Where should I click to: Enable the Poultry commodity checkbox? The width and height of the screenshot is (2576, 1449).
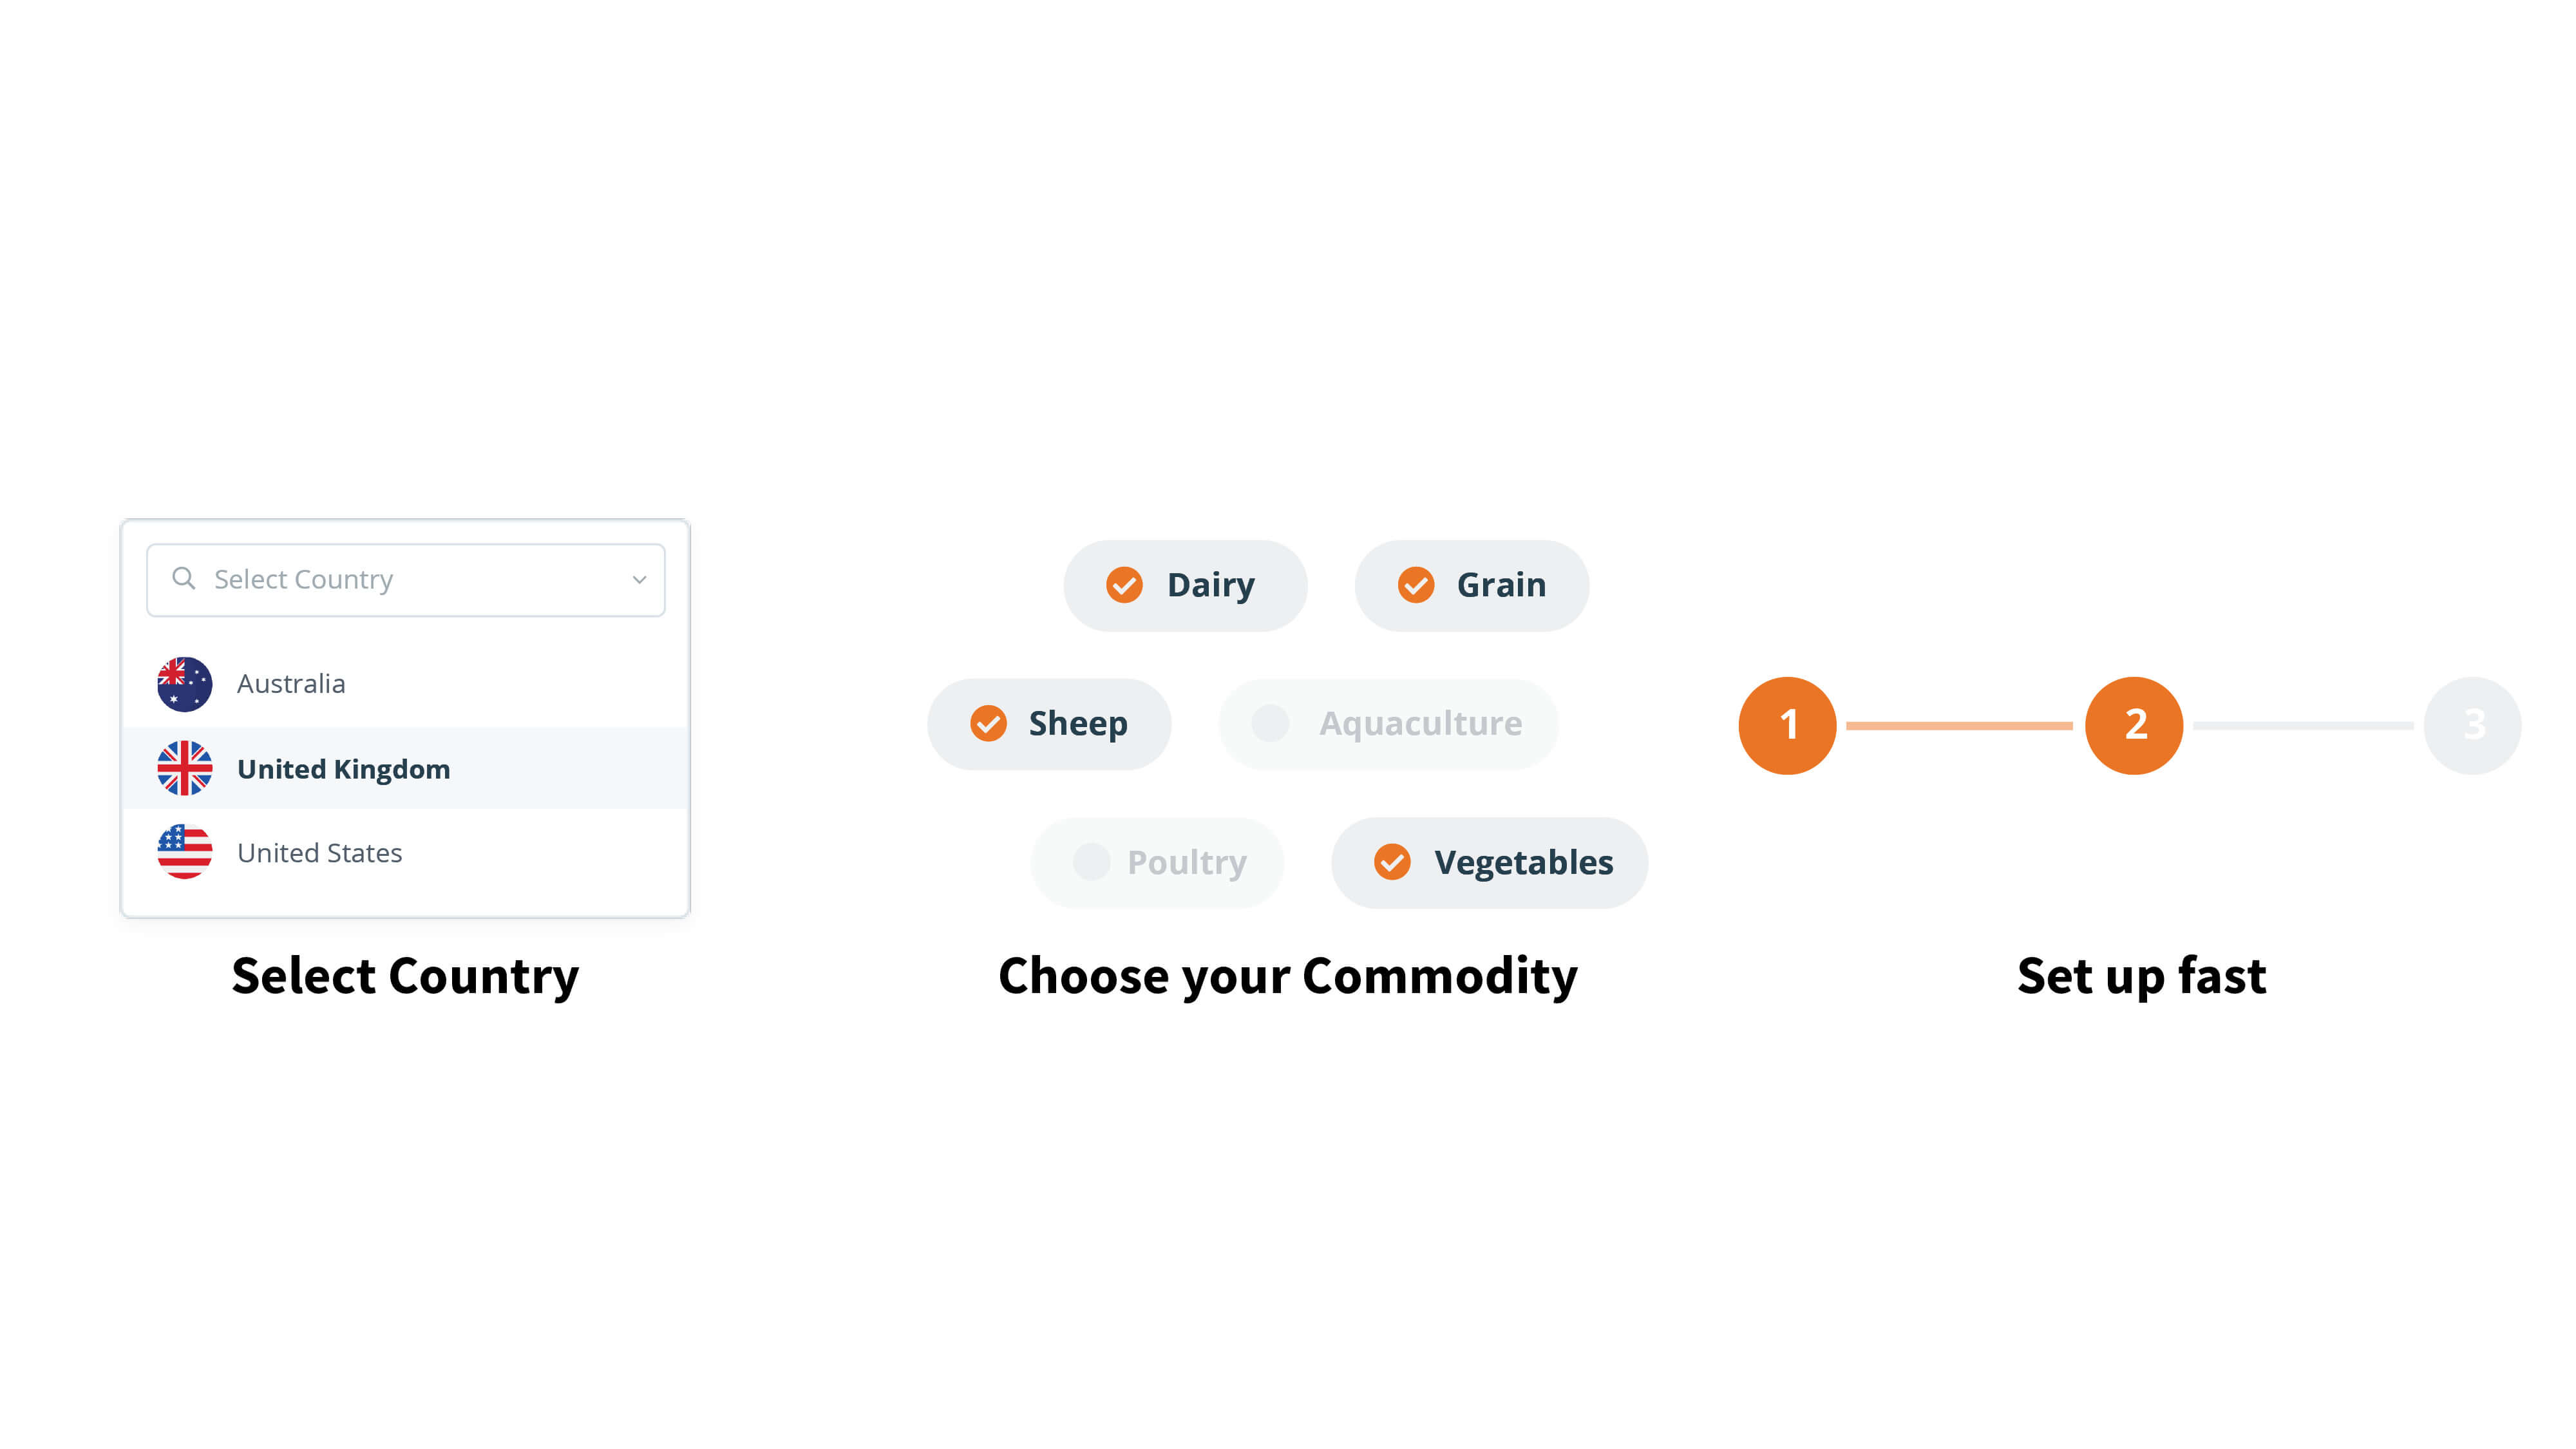1091,862
